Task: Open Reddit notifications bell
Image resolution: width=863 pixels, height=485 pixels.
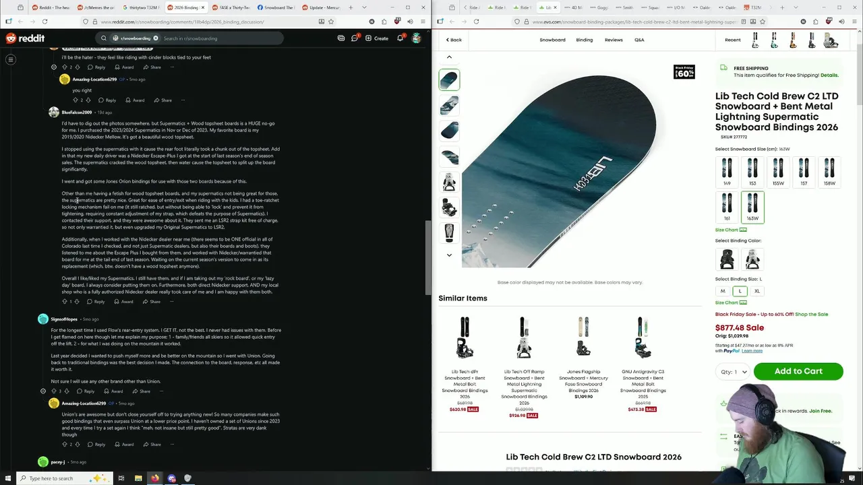Action: coord(400,38)
